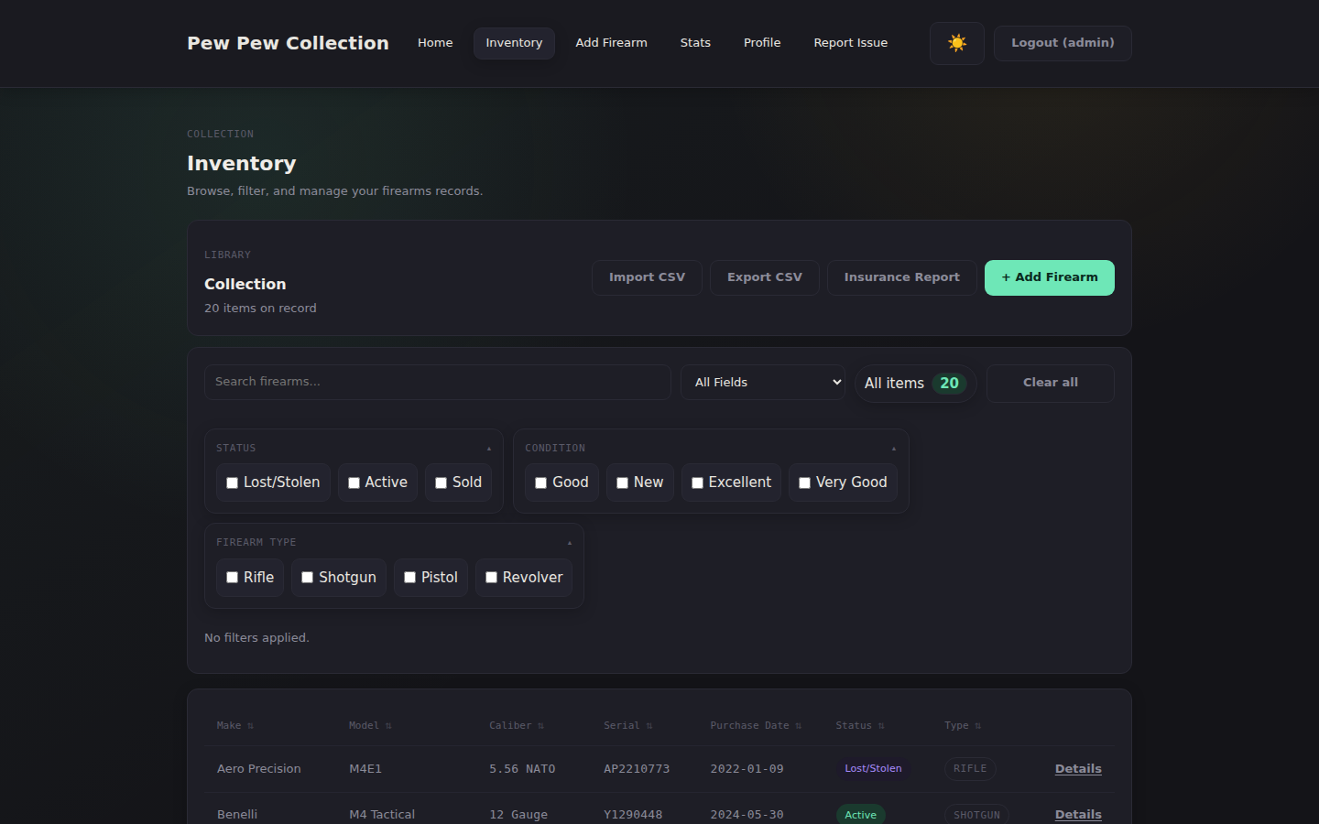Click the Clear all filters button
This screenshot has height=824, width=1319.
point(1051,383)
